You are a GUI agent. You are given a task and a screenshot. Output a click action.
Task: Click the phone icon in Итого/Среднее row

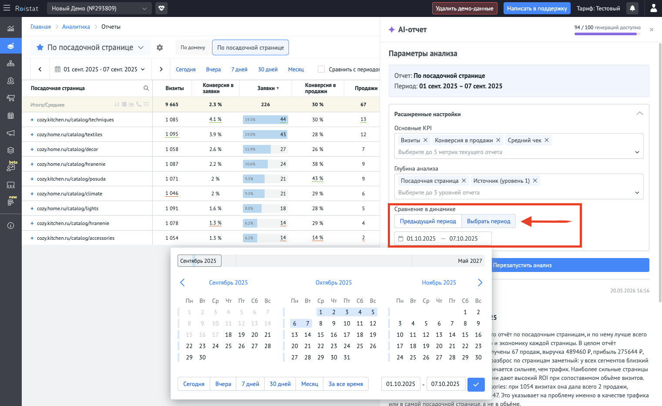coord(138,104)
